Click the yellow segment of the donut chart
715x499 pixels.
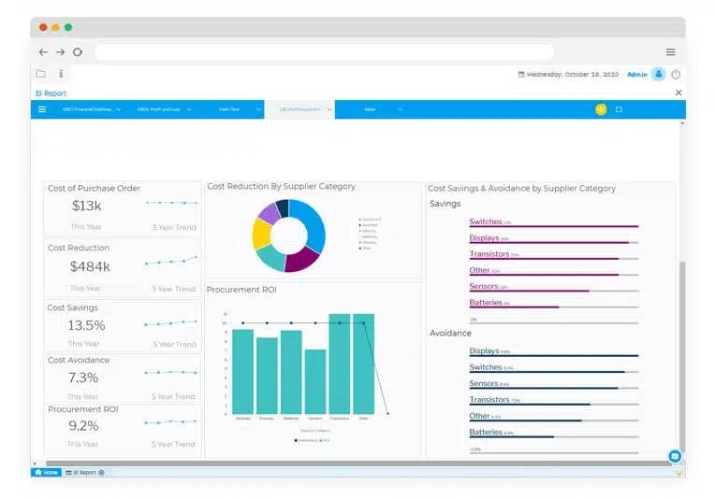click(x=261, y=234)
